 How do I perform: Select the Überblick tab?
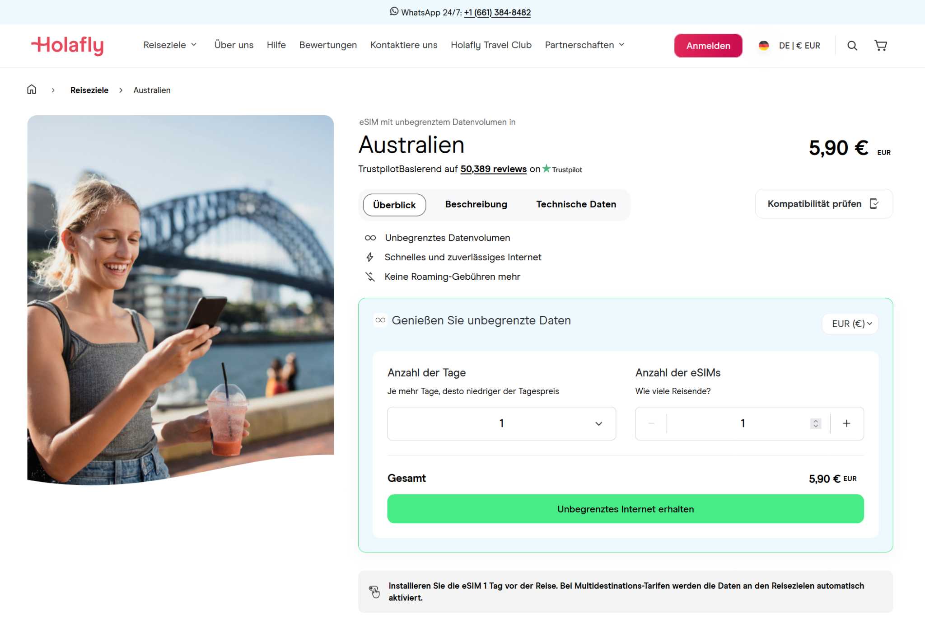tap(394, 205)
